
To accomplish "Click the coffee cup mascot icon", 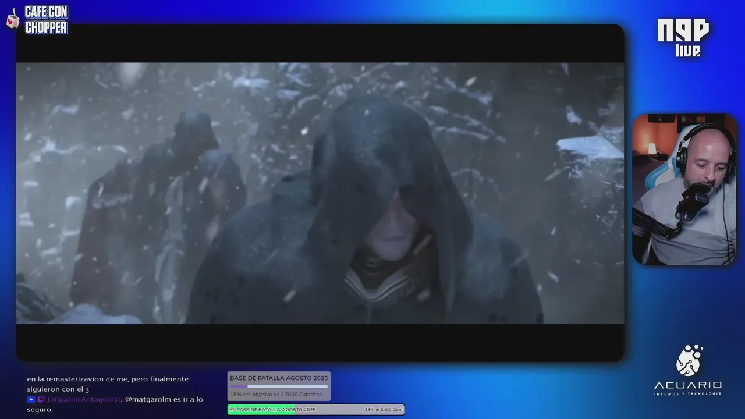I will (x=13, y=19).
